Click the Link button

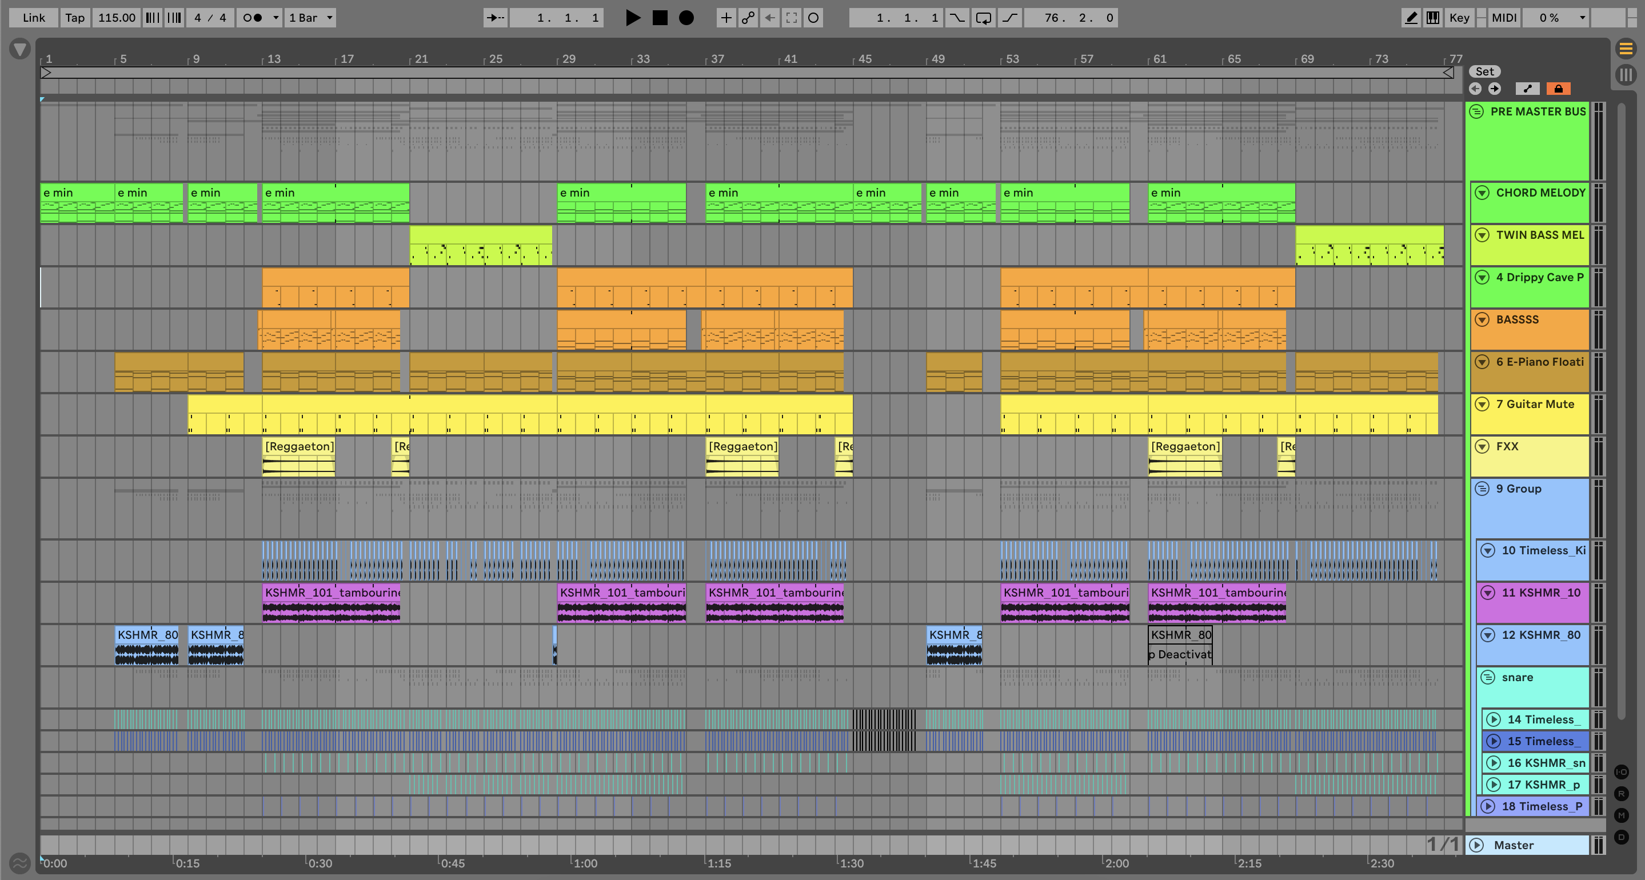34,18
